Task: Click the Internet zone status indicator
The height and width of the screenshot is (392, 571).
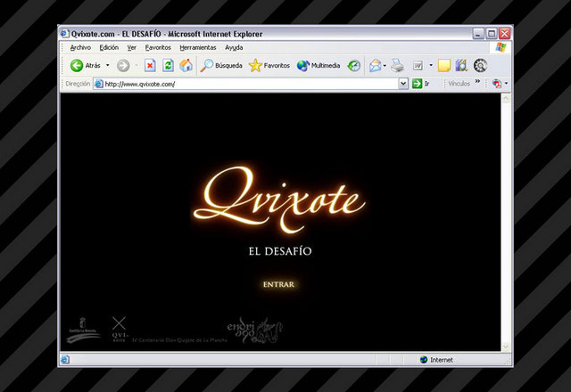Action: pos(436,360)
